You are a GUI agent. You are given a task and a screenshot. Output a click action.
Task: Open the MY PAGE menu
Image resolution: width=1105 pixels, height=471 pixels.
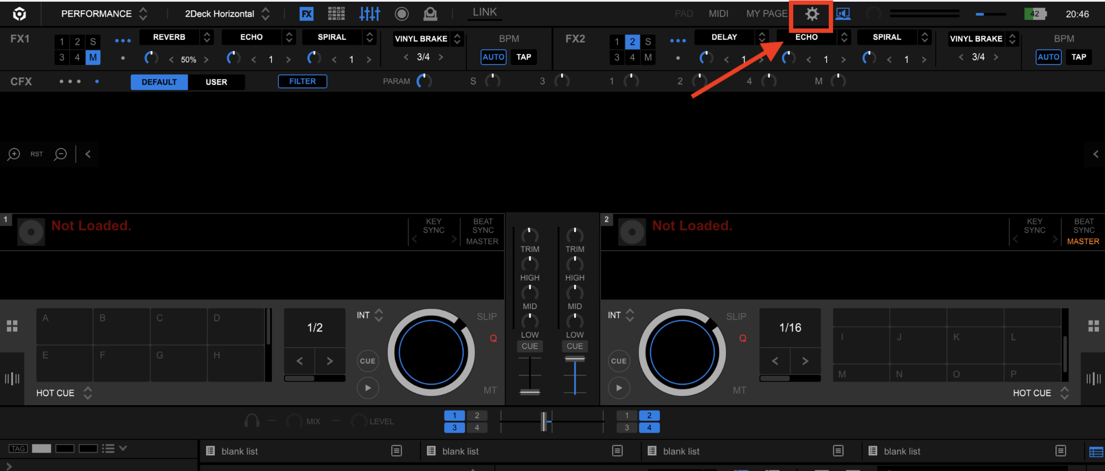tap(766, 14)
